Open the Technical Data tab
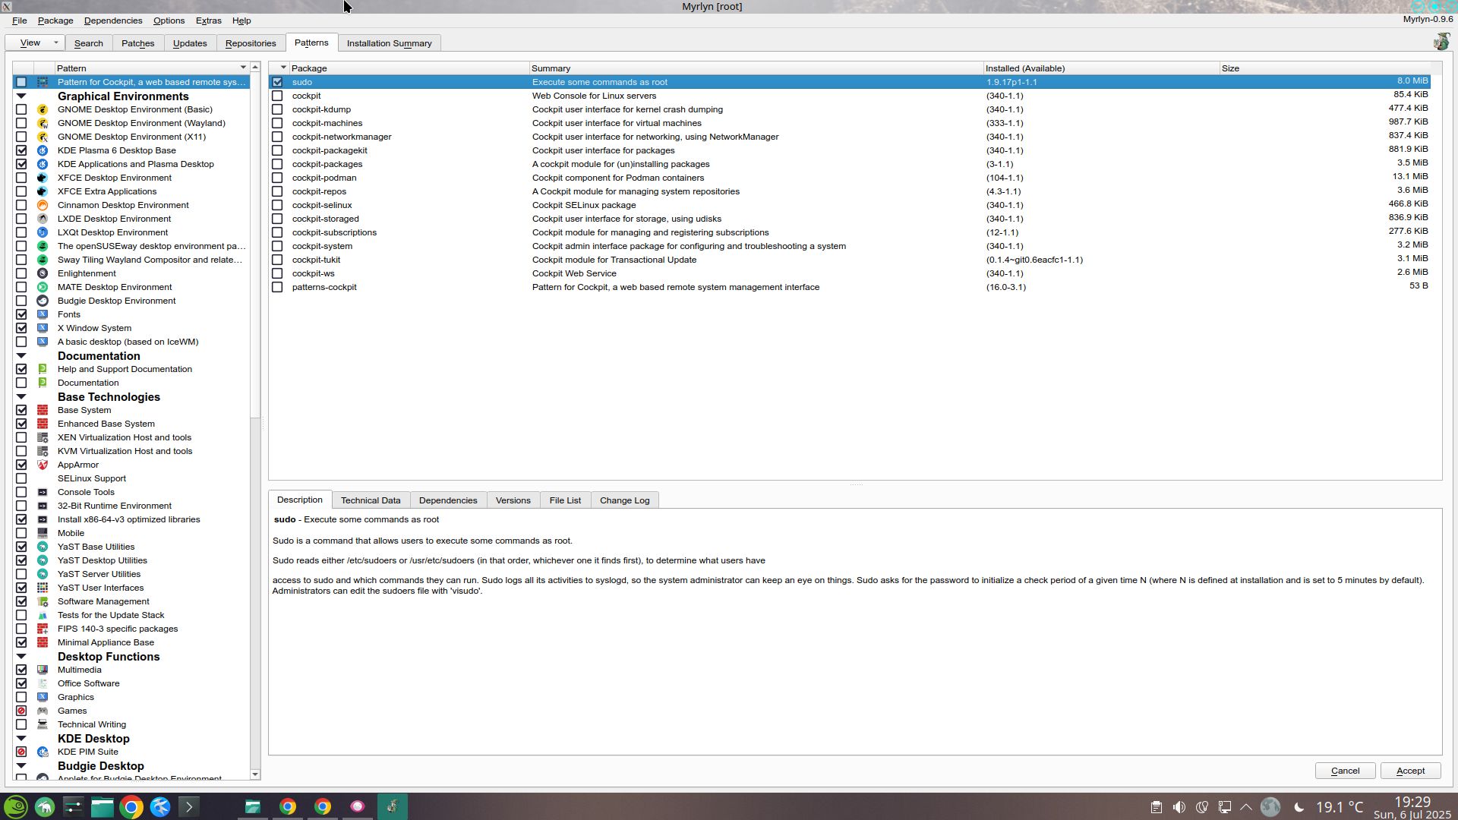 [x=371, y=500]
